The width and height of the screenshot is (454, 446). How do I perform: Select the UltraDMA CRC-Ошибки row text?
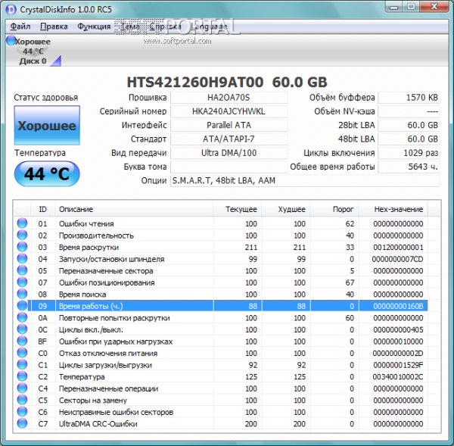pyautogui.click(x=98, y=424)
